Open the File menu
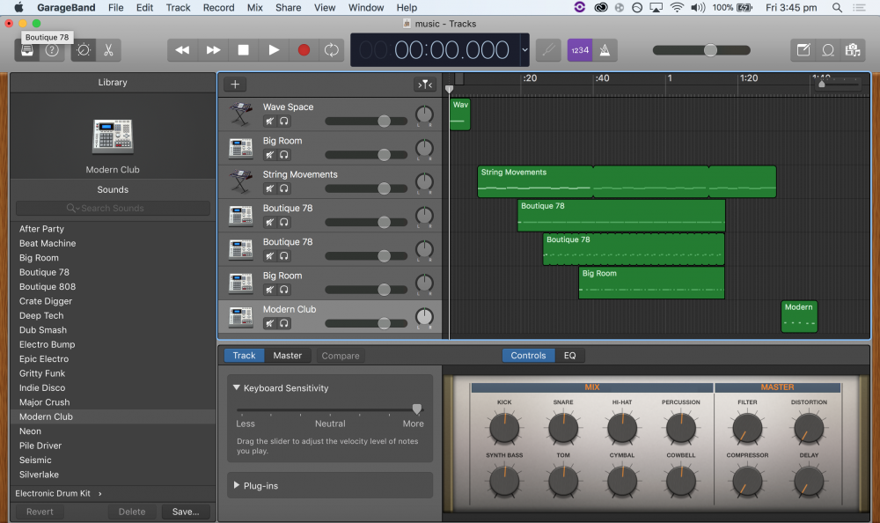 pyautogui.click(x=115, y=7)
